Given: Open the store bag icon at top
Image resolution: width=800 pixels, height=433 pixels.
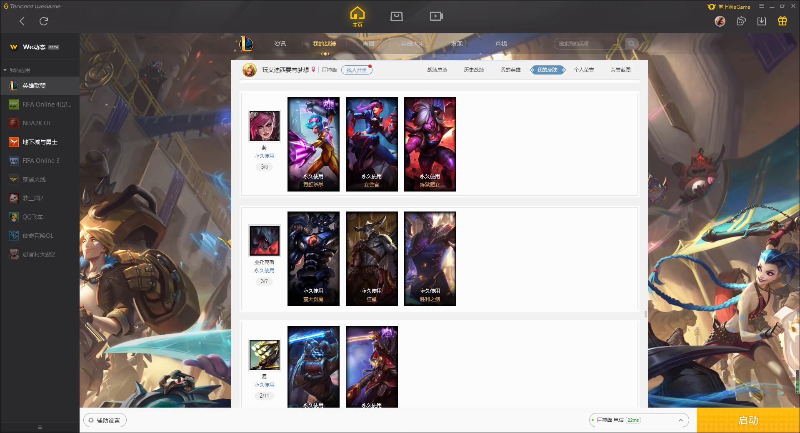Looking at the screenshot, I should point(397,16).
